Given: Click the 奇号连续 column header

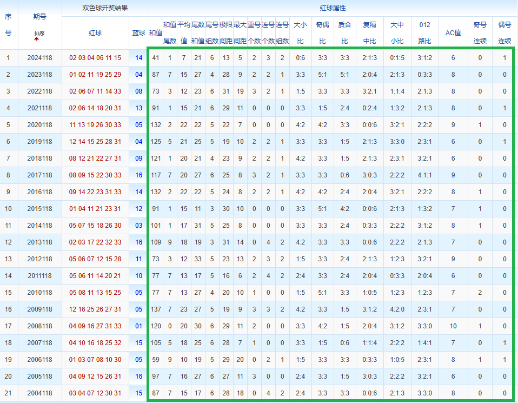Looking at the screenshot, I should (x=480, y=33).
